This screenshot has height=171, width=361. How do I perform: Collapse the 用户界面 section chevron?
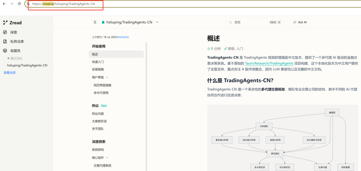pos(107,77)
